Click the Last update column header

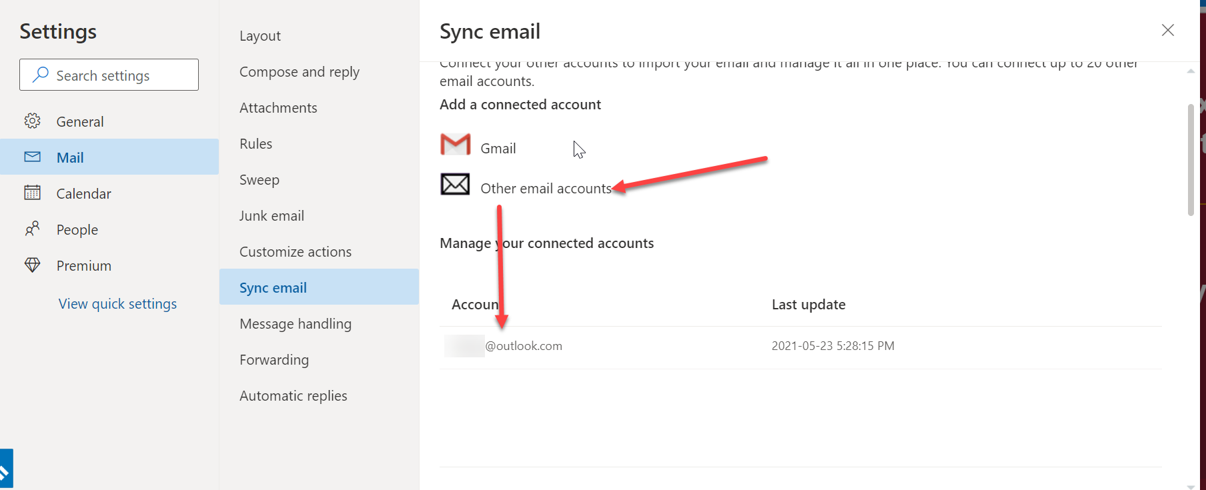click(x=808, y=305)
